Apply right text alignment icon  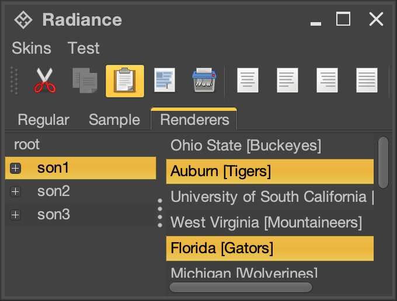click(x=327, y=80)
